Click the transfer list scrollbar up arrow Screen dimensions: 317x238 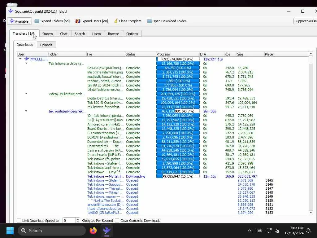311,53
